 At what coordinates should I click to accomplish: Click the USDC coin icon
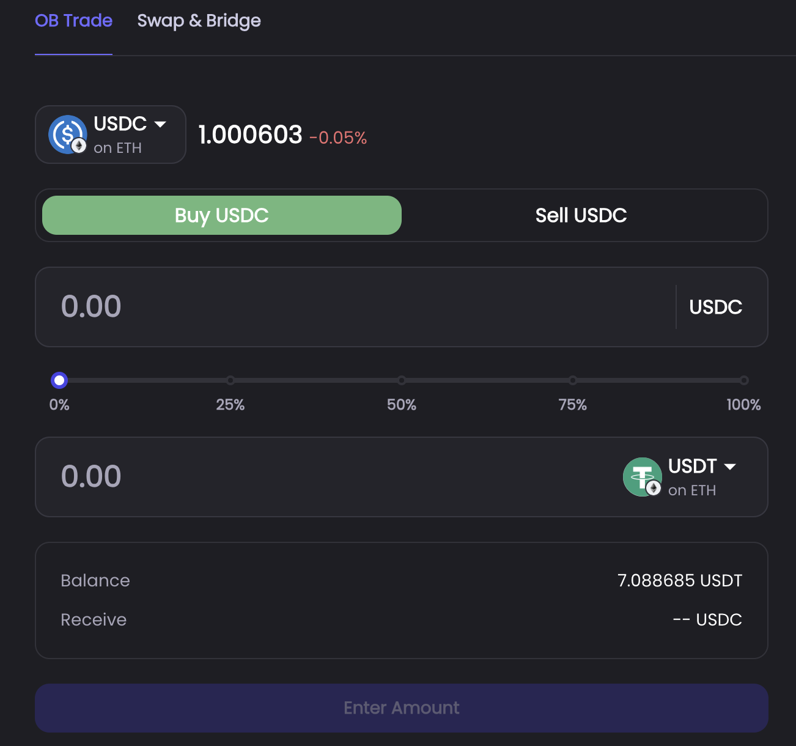click(67, 135)
